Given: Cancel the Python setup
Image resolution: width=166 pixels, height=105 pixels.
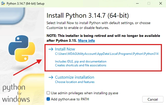Looking at the screenshot, I should point(153,99).
